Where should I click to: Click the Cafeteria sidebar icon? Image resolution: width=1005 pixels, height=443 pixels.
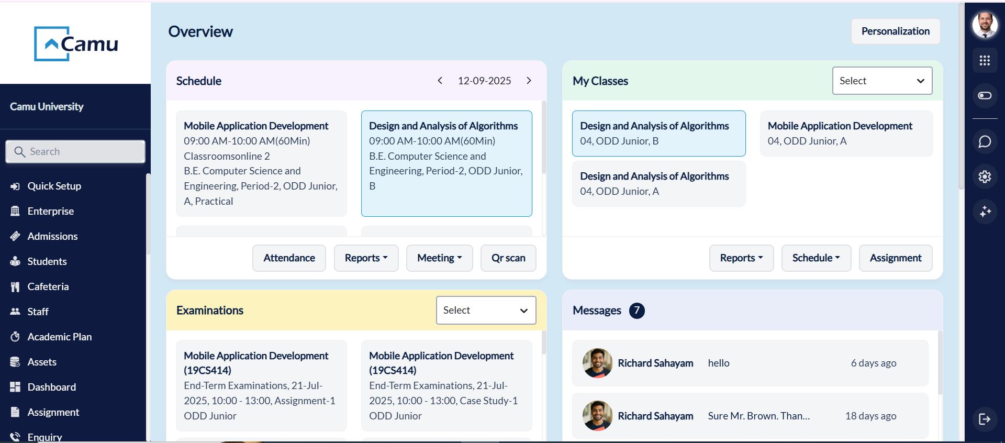[15, 286]
